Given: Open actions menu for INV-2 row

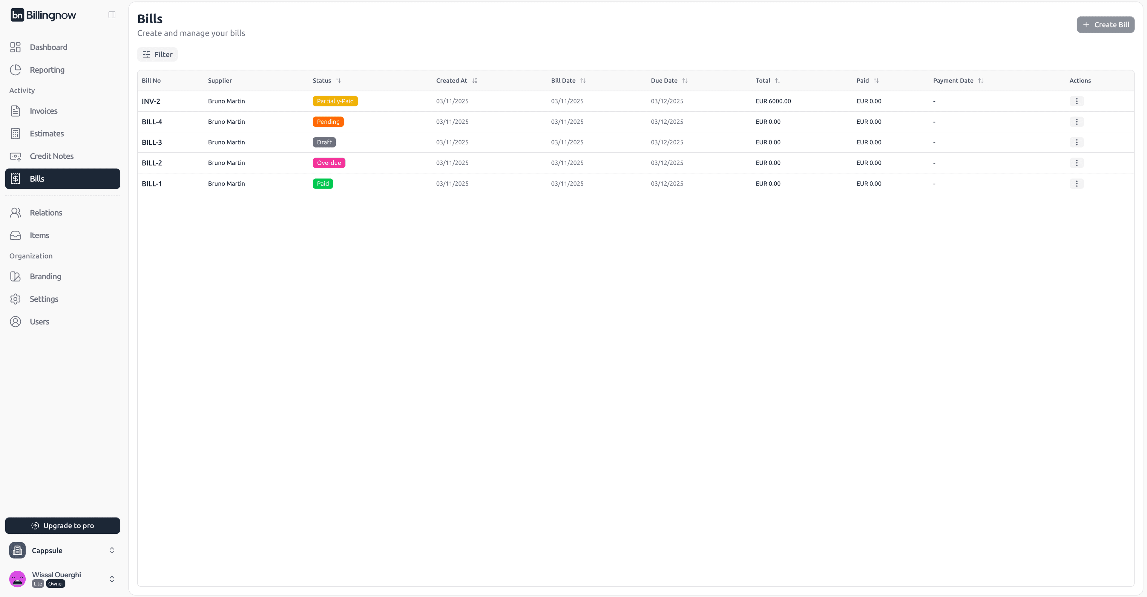Looking at the screenshot, I should point(1076,101).
